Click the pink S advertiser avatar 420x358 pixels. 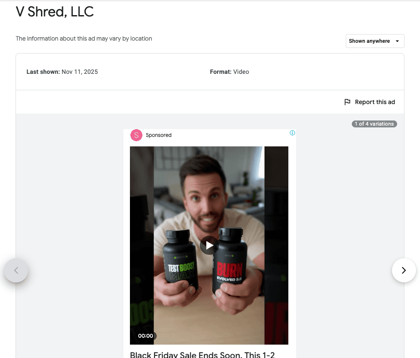136,135
